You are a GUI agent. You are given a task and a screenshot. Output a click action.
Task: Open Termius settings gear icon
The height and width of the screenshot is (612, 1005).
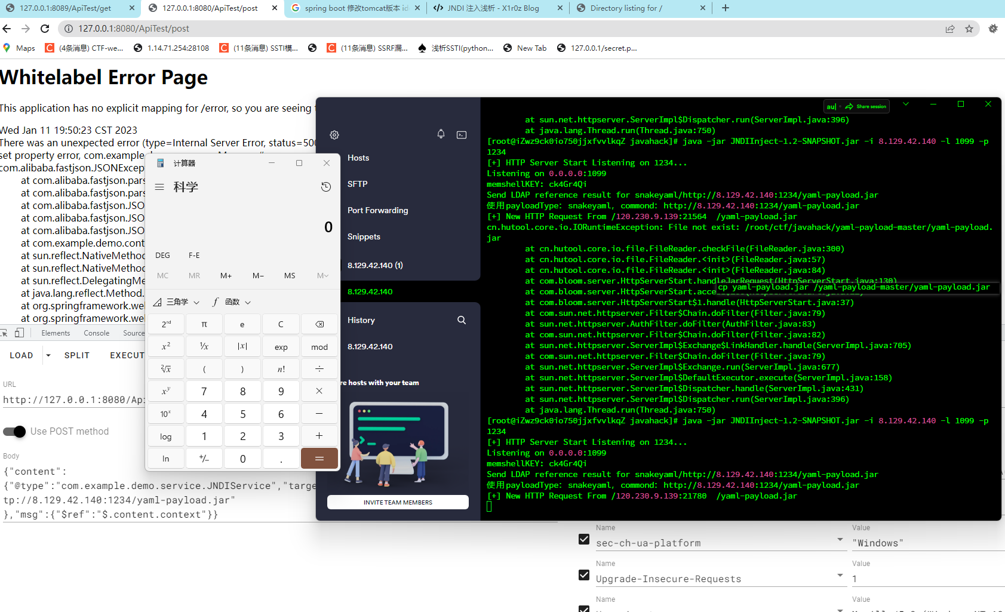[x=334, y=135]
